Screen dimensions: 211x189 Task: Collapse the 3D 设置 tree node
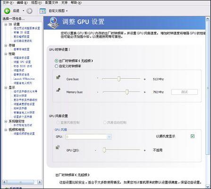click(x=6, y=25)
